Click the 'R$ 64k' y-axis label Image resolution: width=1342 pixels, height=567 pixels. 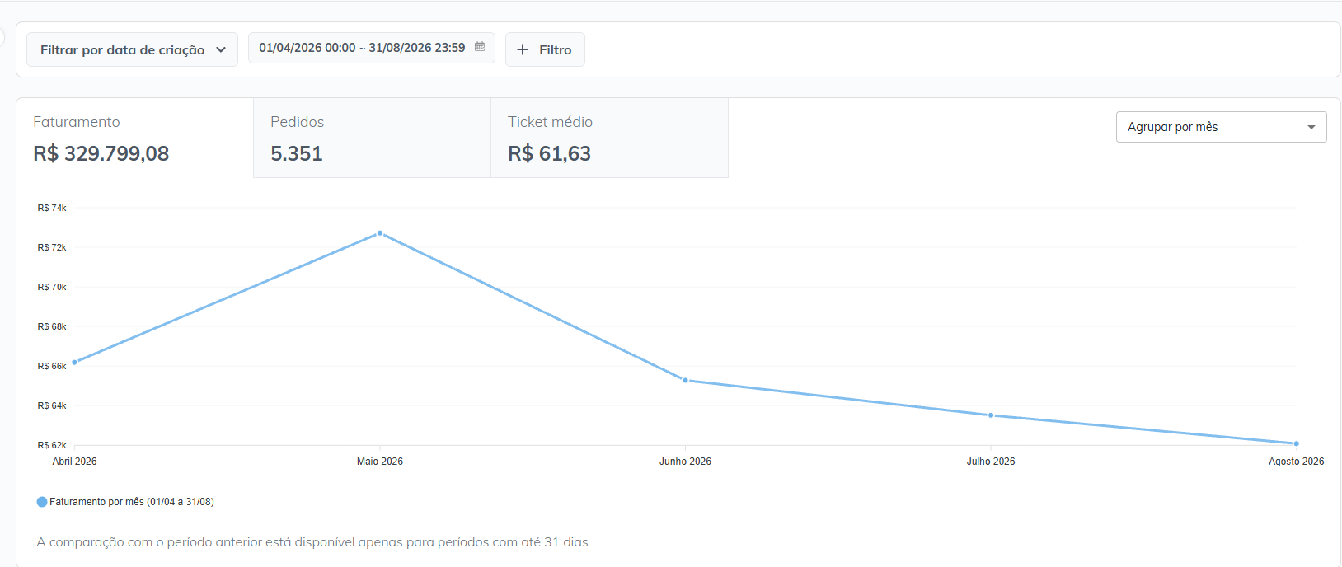(x=52, y=405)
